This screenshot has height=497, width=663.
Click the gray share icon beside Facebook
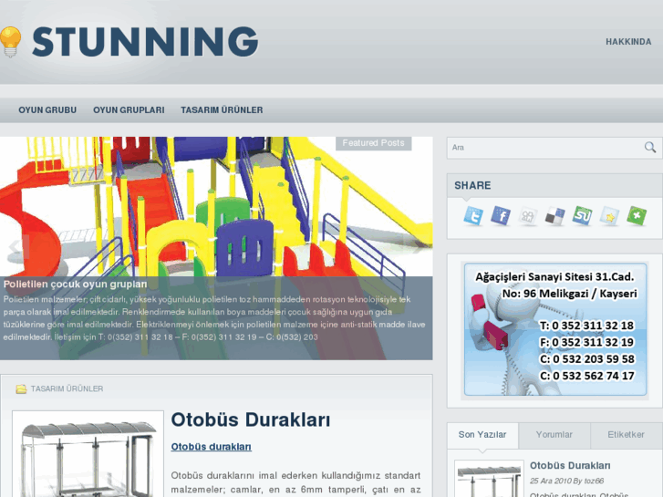click(528, 216)
